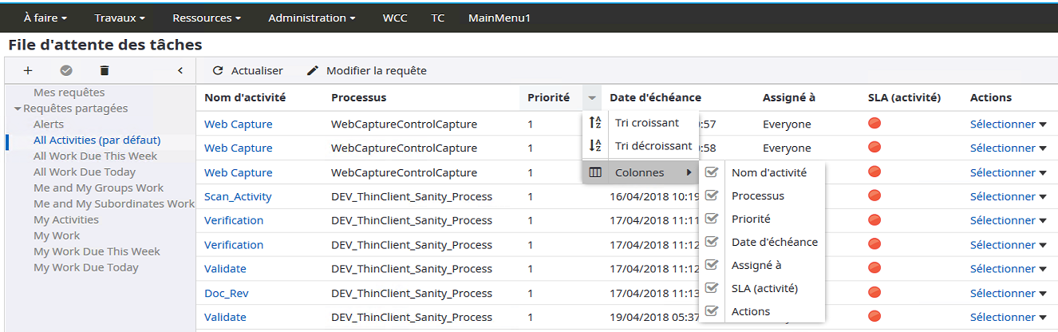Screen dimensions: 1058x332
Task: Click the checkmark circle icon in sidebar toolbar
Action: click(66, 70)
